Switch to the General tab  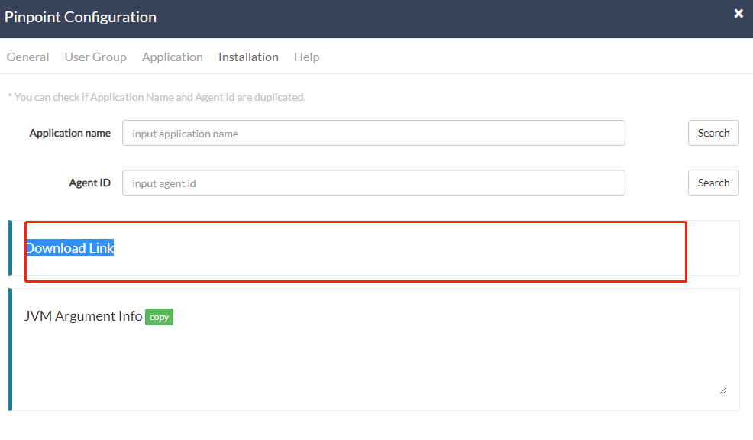27,57
